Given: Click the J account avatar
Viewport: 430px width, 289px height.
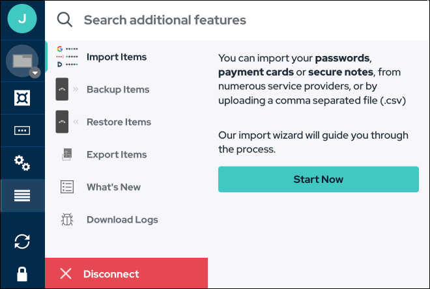Looking at the screenshot, I should point(22,19).
